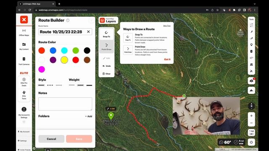Open My Content in the sidebar
The image size is (269, 151).
(24, 47)
